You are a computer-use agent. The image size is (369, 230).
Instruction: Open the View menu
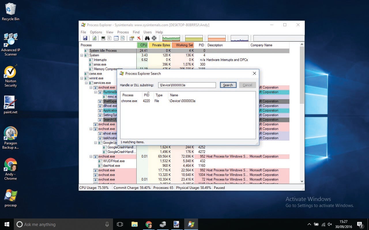[x=110, y=32]
